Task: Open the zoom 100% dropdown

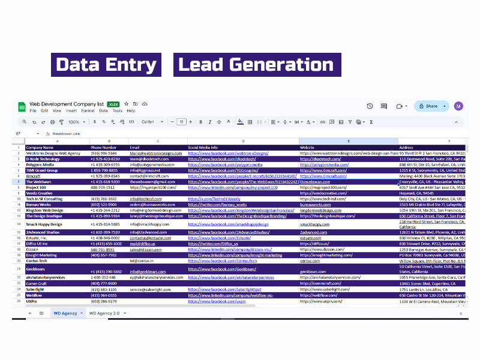Action: pos(76,122)
